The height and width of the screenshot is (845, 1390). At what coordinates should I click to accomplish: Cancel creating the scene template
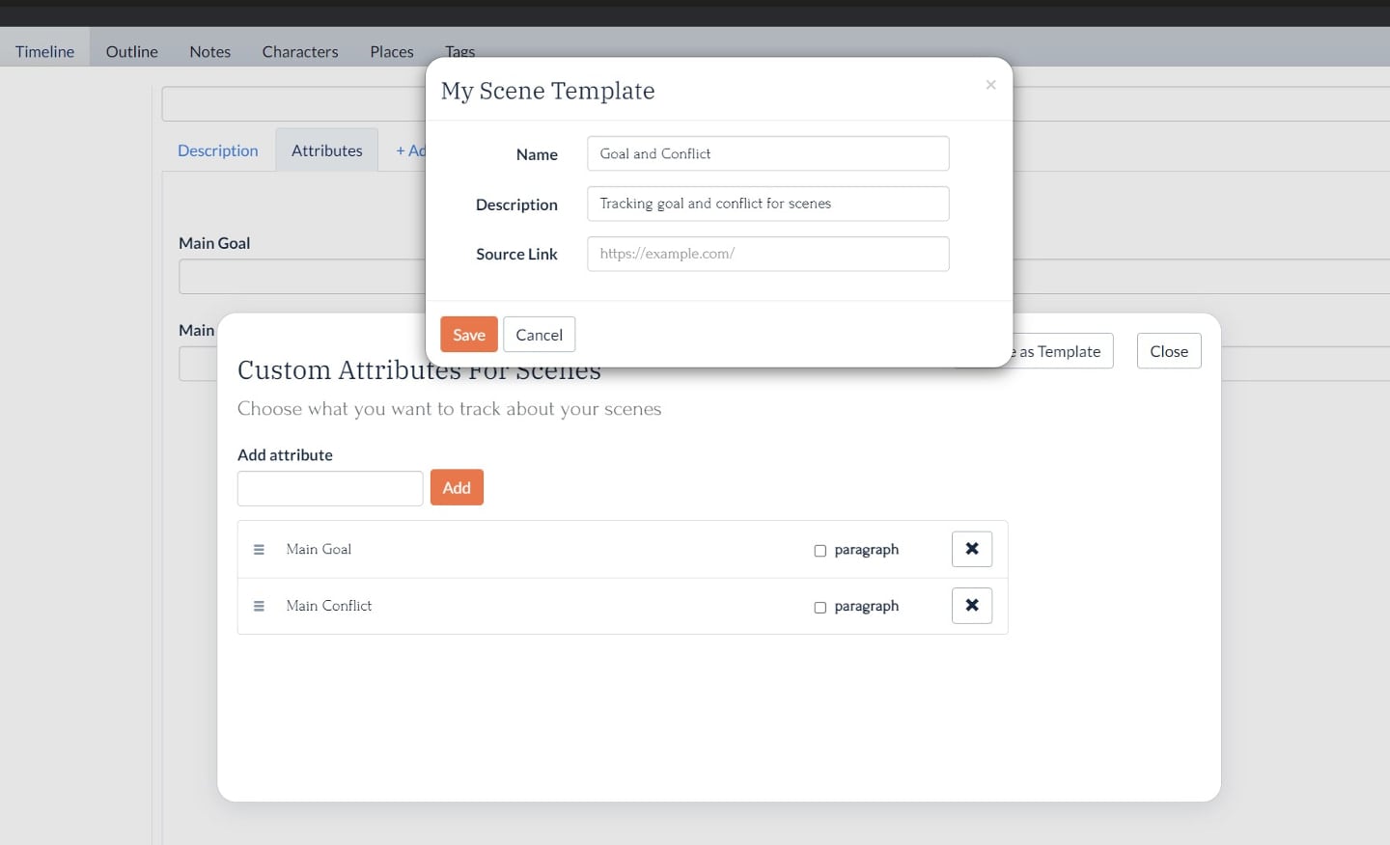click(539, 334)
